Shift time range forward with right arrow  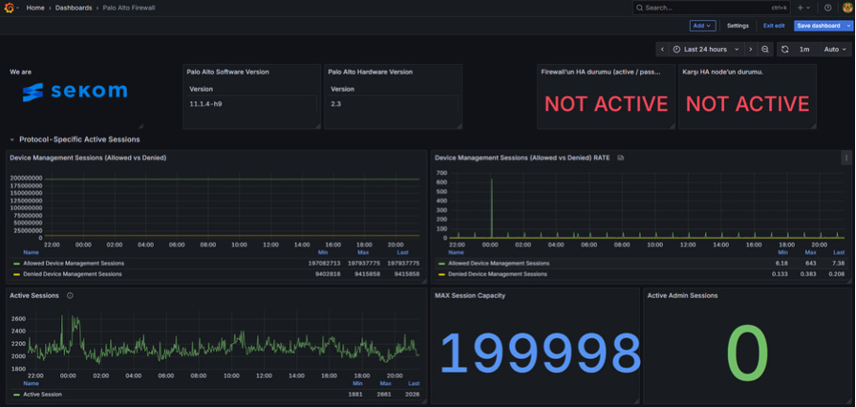tap(750, 49)
